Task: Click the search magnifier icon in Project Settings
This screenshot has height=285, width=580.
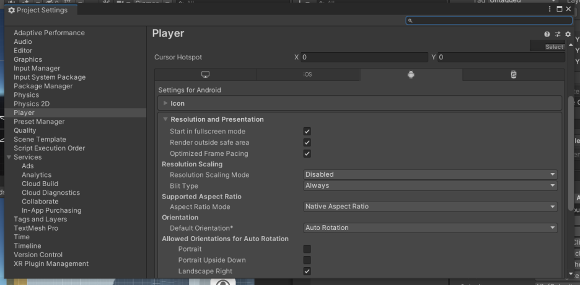Action: pyautogui.click(x=410, y=20)
